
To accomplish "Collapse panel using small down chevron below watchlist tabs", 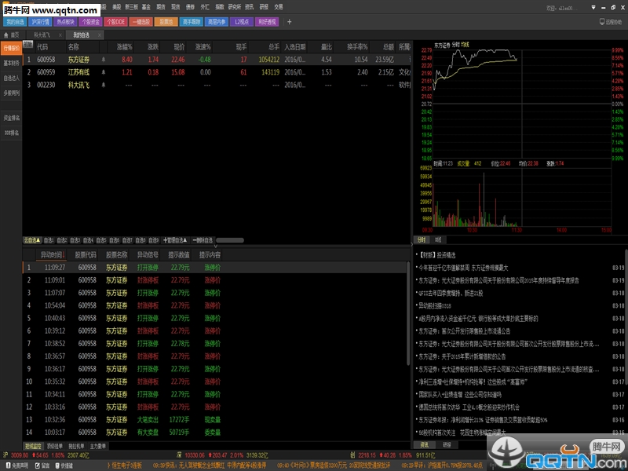I will click(215, 246).
